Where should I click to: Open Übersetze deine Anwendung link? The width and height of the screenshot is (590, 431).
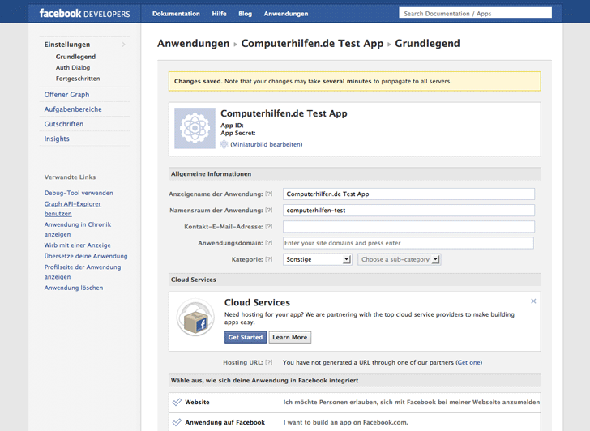coord(86,256)
